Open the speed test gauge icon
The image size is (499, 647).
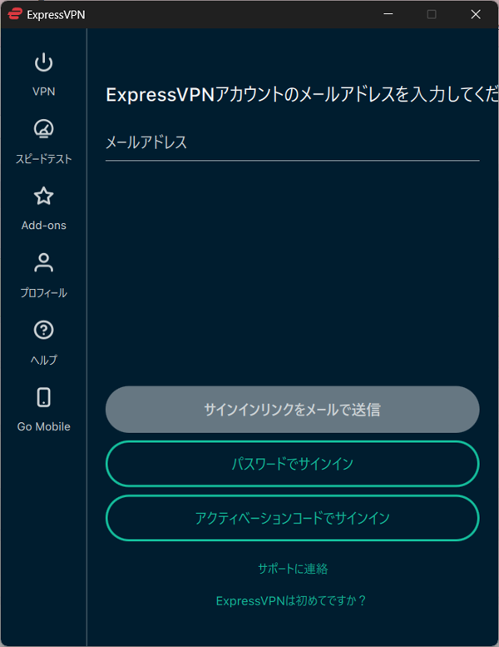pos(44,129)
